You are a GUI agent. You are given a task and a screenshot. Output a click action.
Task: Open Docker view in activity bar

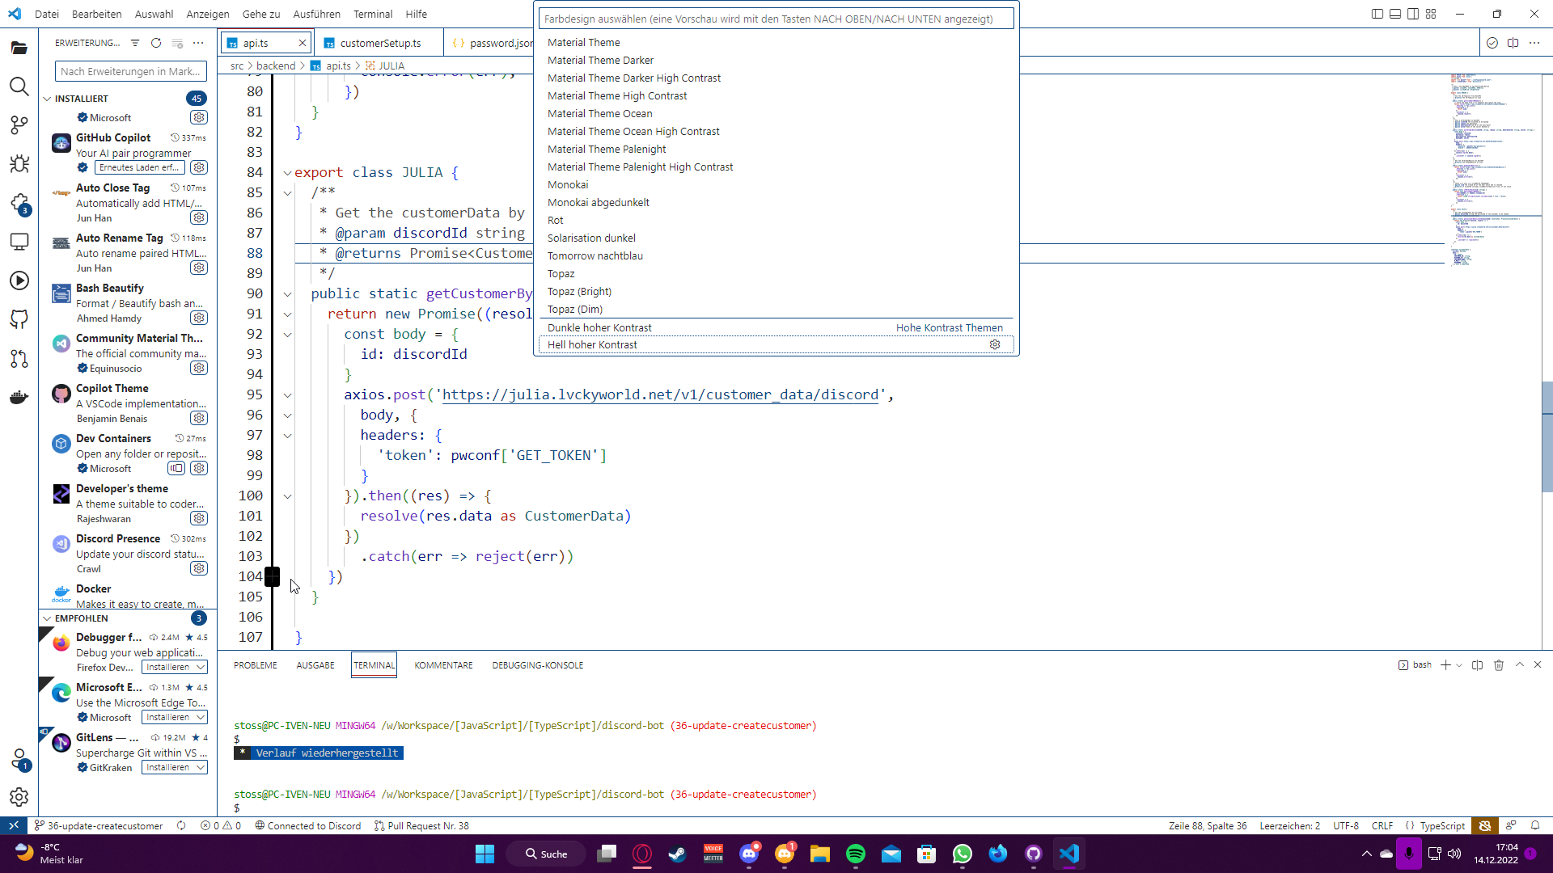pos(19,397)
